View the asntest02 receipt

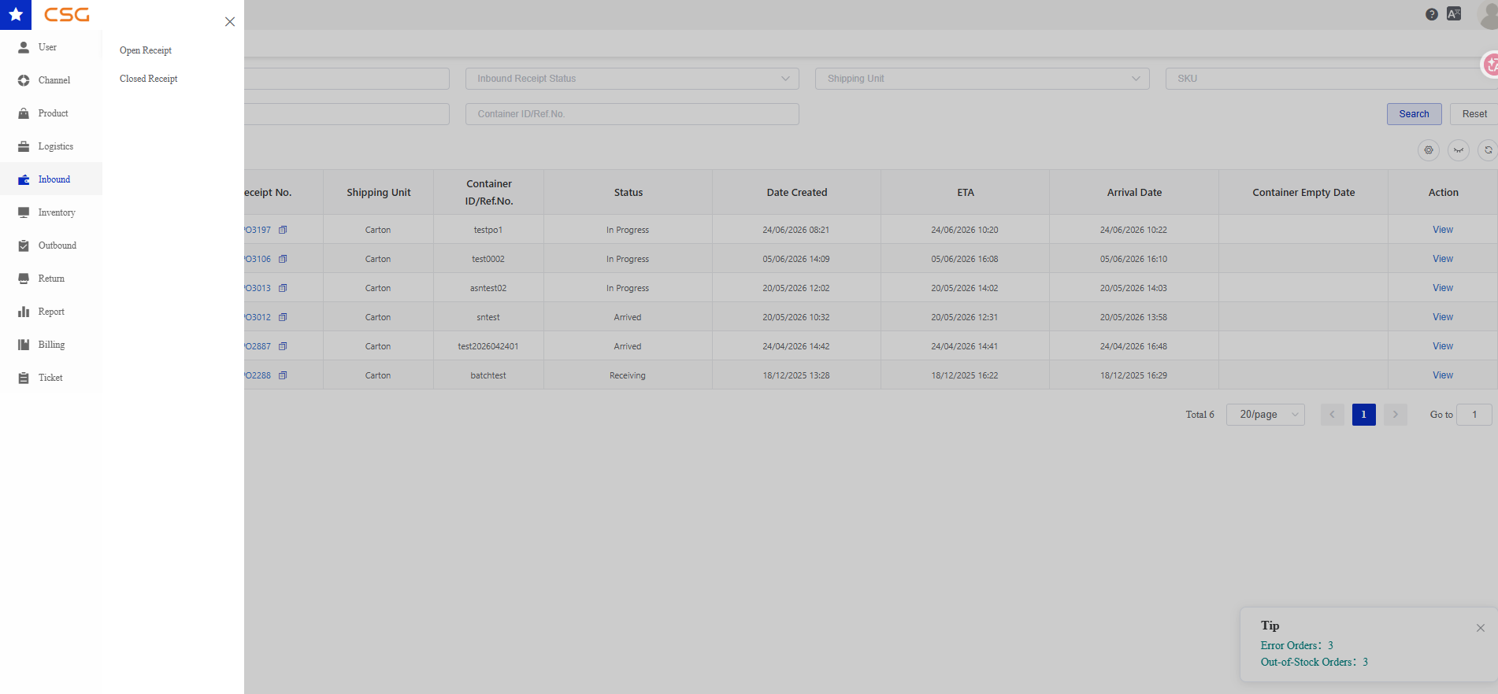pos(1443,288)
